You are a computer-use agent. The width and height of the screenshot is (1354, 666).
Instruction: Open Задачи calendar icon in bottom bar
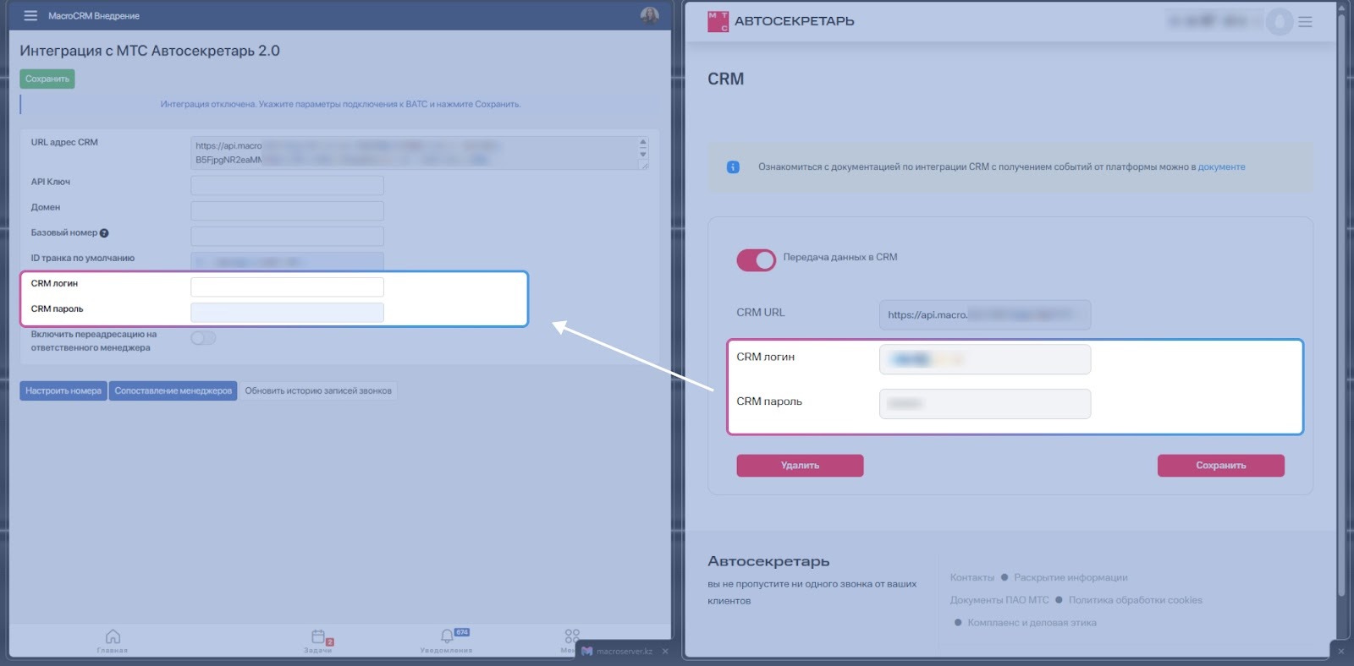click(318, 636)
